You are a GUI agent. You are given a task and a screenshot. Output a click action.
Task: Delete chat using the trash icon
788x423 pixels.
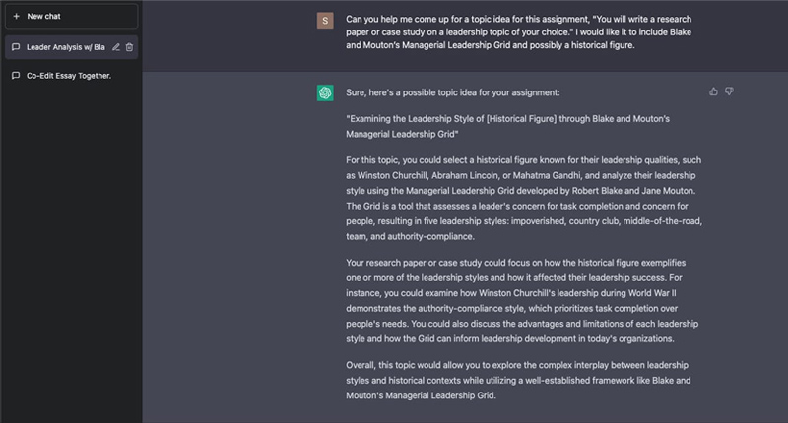pos(130,47)
